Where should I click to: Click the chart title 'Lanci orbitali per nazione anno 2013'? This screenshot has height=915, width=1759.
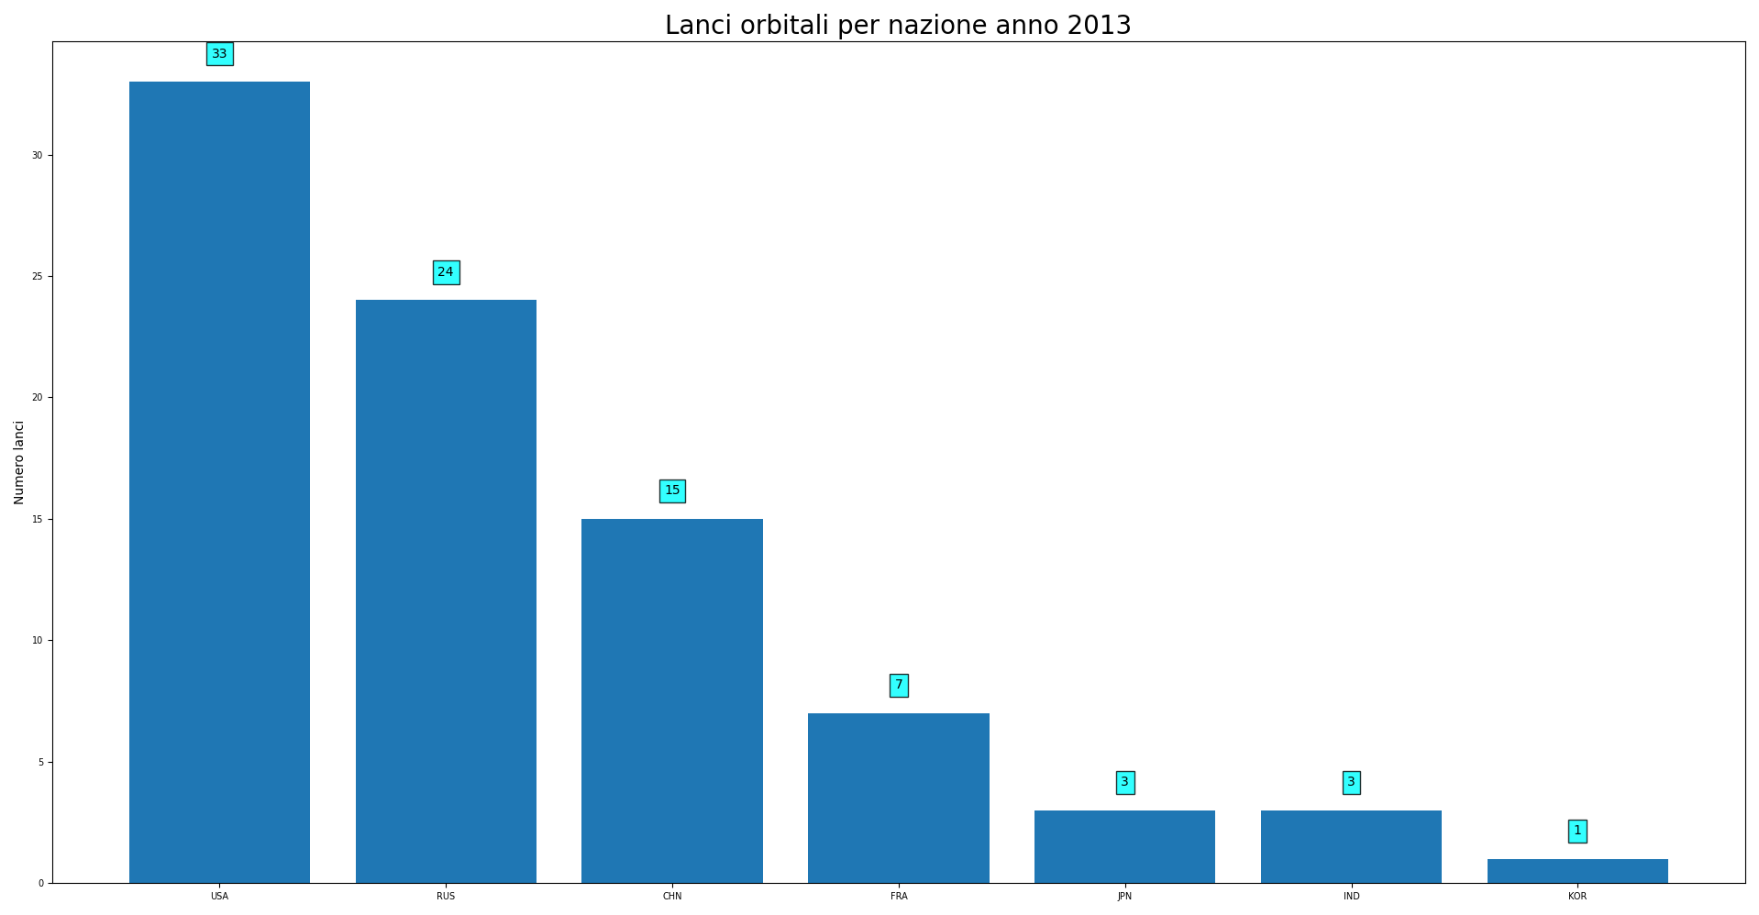pyautogui.click(x=898, y=26)
